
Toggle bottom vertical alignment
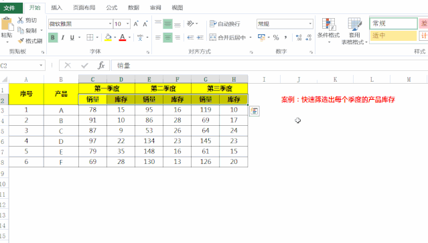[177, 24]
